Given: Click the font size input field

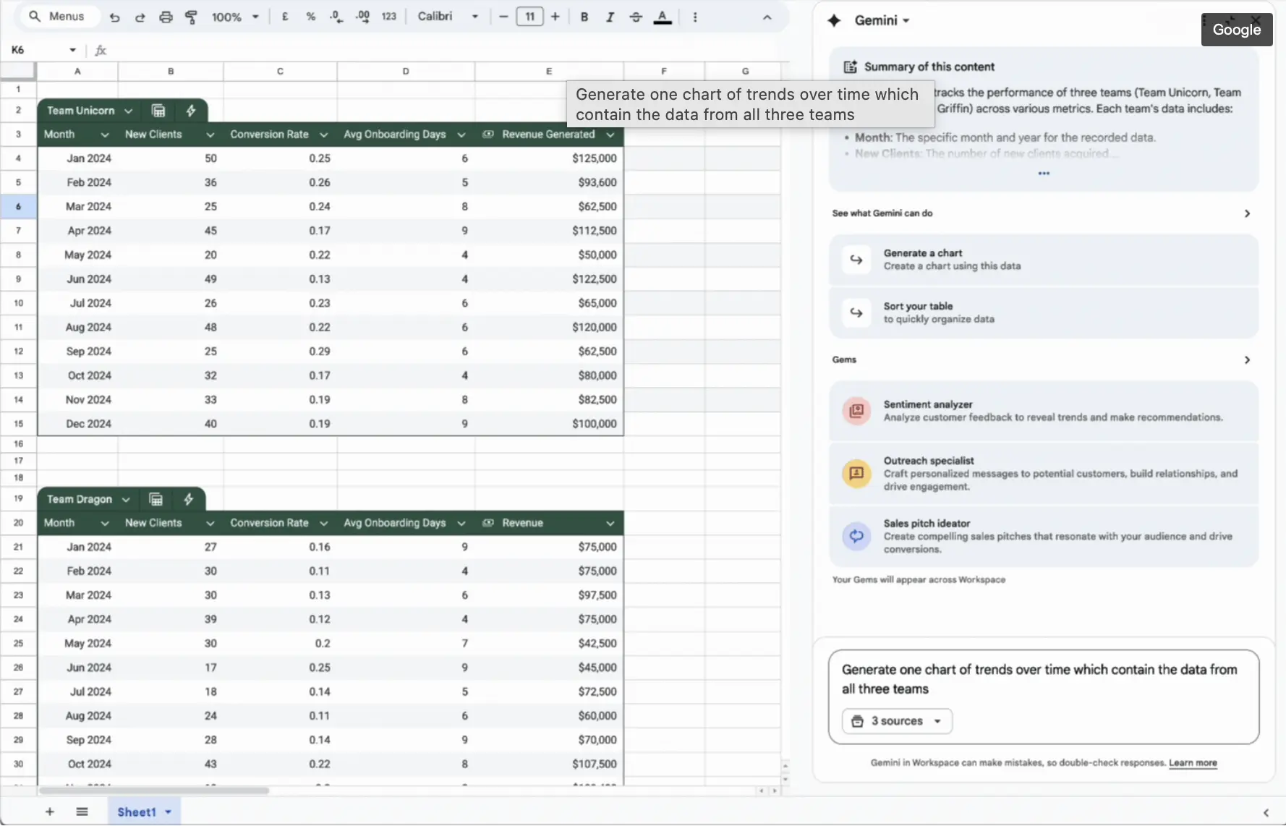Looking at the screenshot, I should [529, 17].
